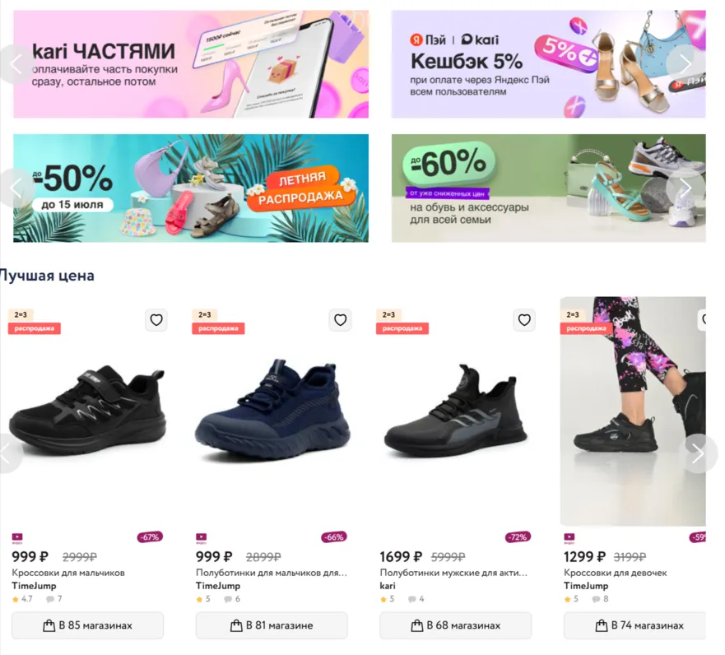The width and height of the screenshot is (725, 655).
Task: Add black boys' sneakers to favorites
Action: (156, 320)
